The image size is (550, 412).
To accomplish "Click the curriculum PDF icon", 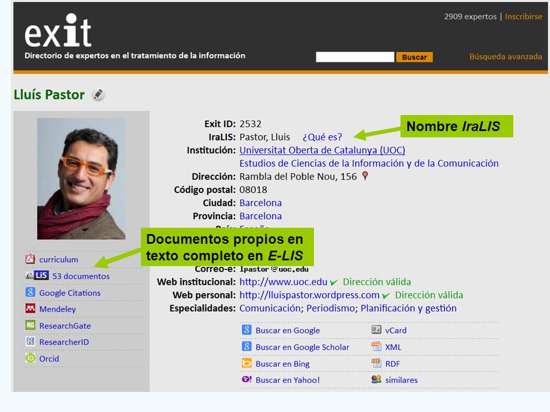I will click(x=30, y=259).
